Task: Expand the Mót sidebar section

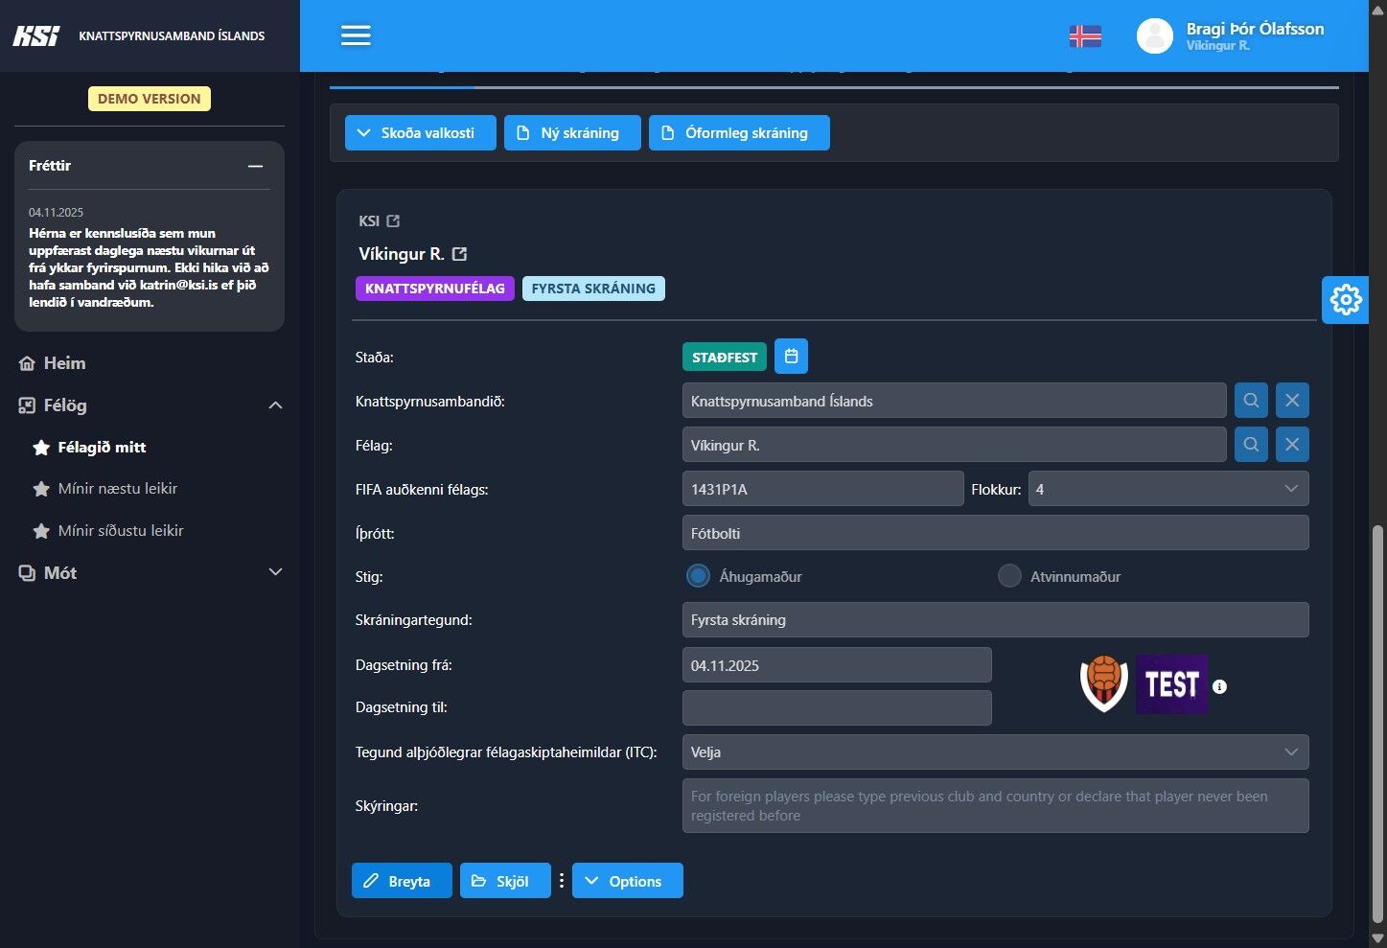Action: click(x=275, y=572)
